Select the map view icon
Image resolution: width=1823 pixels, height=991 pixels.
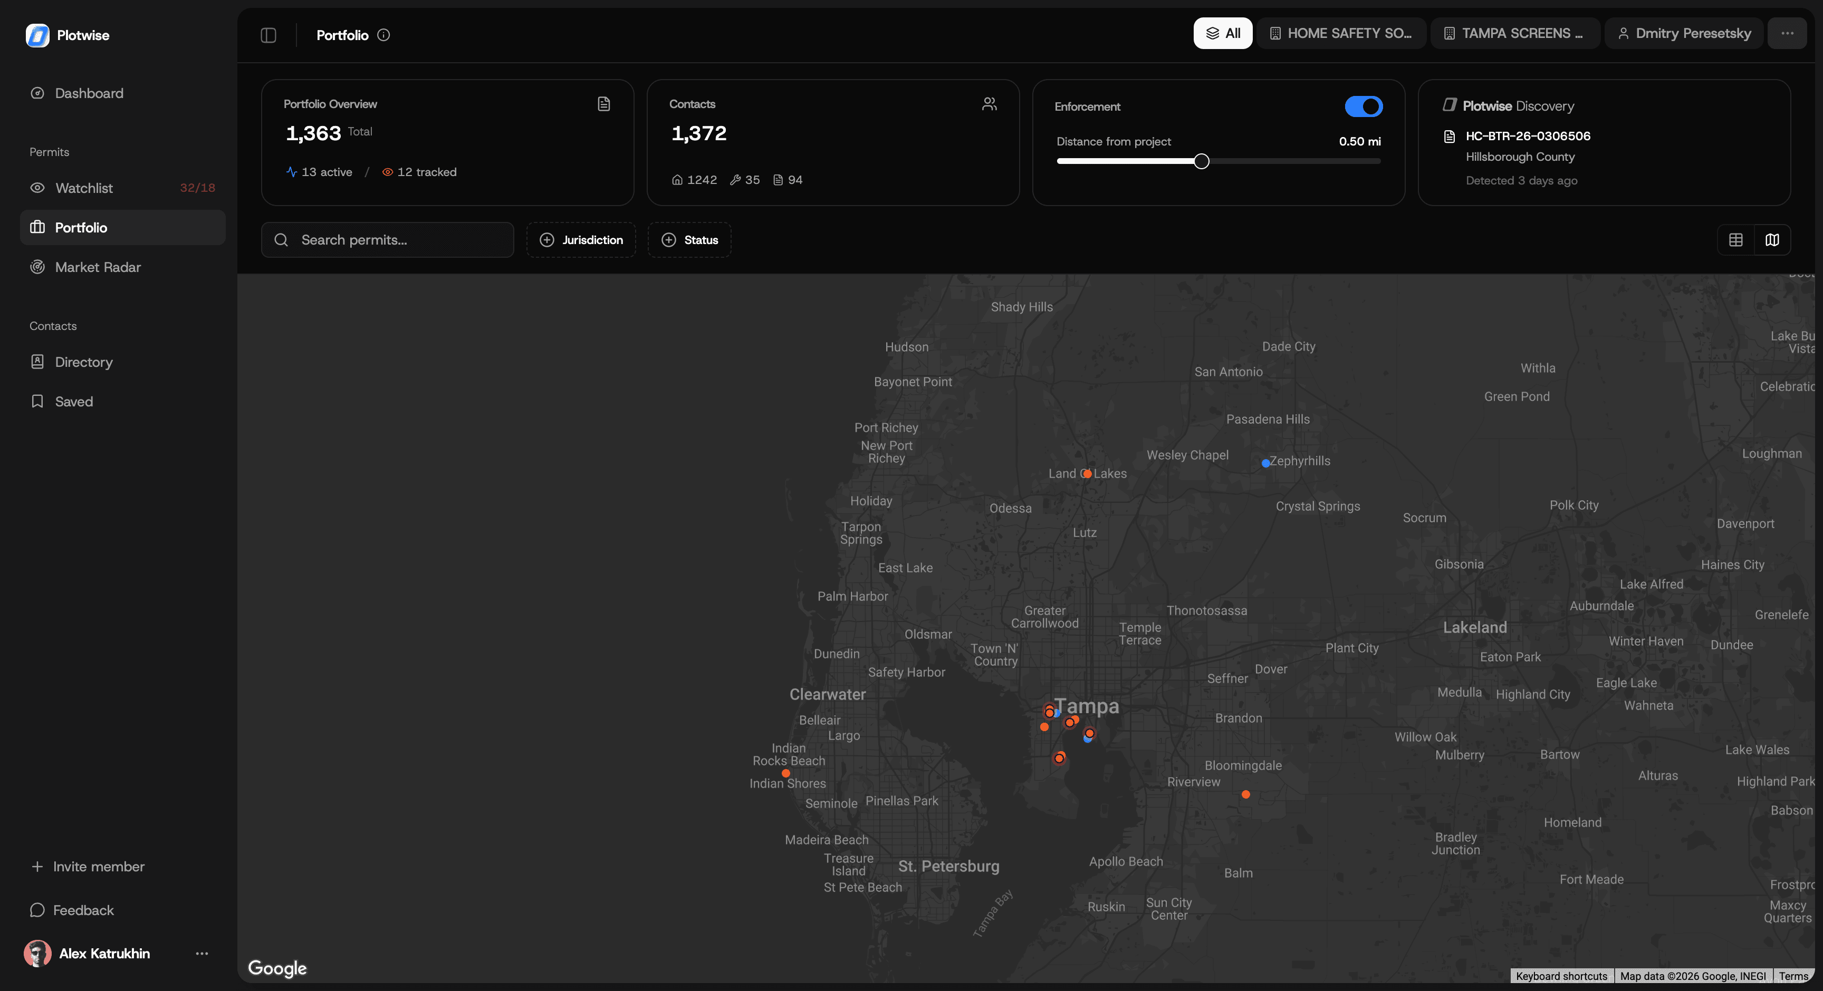[1772, 240]
